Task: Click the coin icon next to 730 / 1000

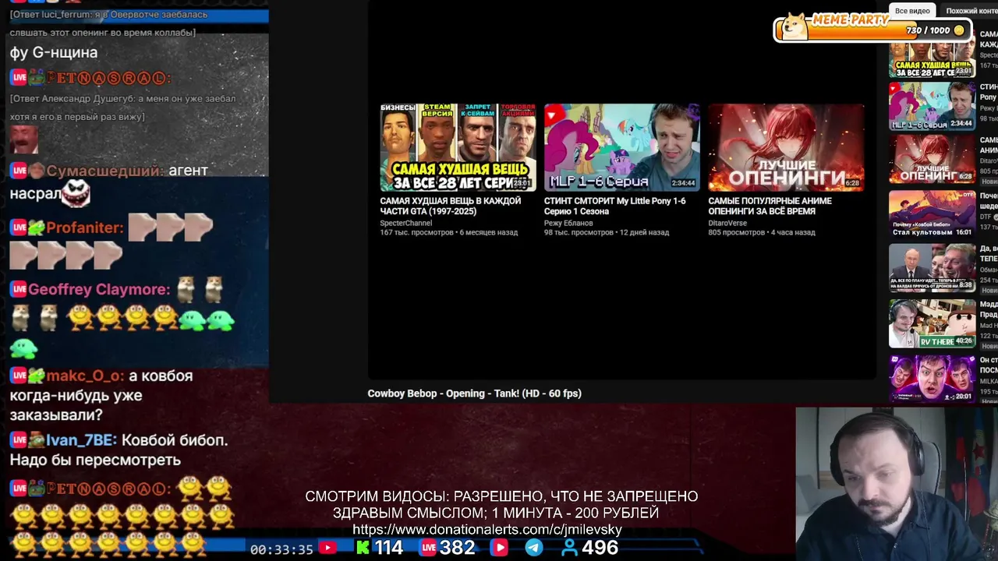Action: pyautogui.click(x=959, y=30)
